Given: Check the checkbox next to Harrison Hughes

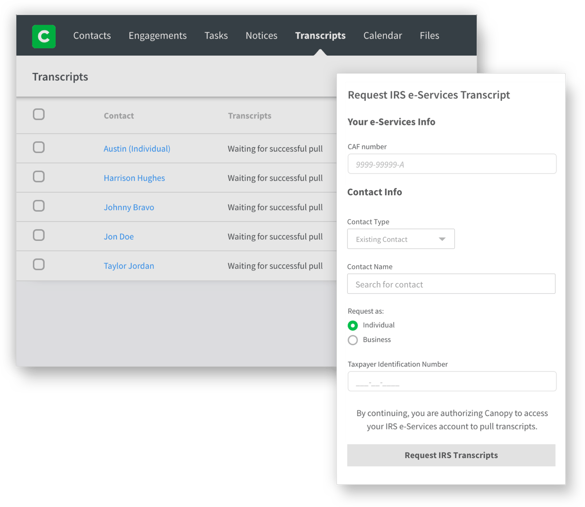Looking at the screenshot, I should point(39,177).
